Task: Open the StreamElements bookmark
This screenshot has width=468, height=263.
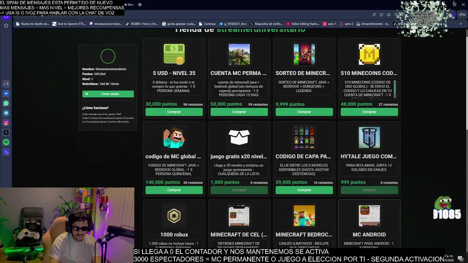Action: [373, 24]
